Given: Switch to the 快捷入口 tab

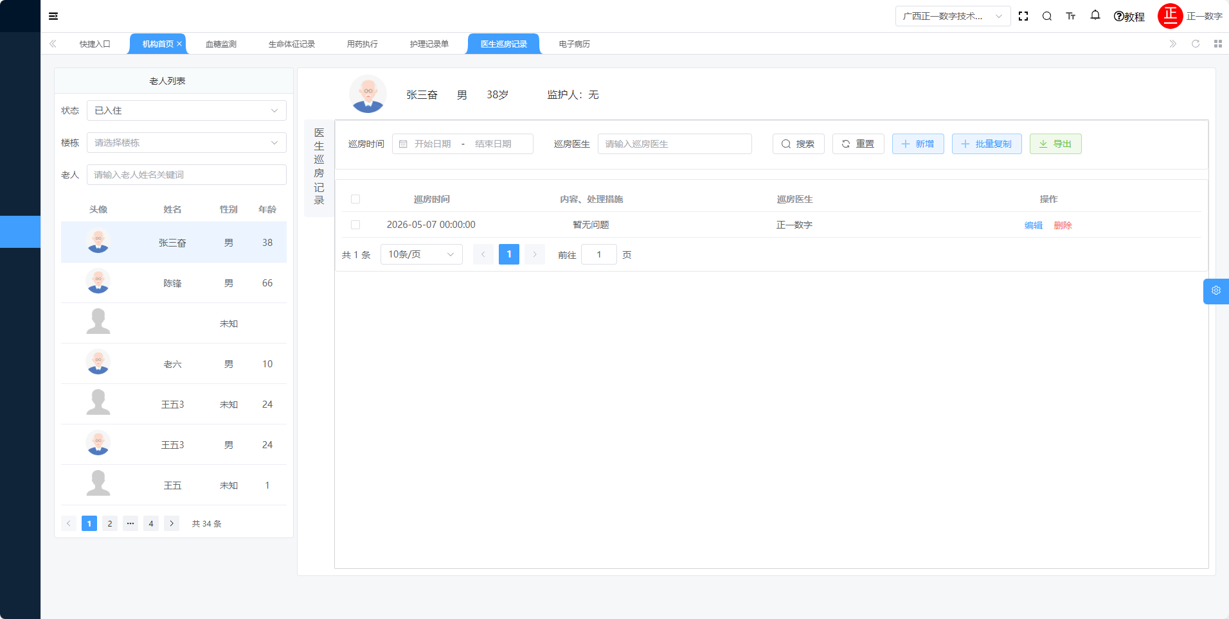Looking at the screenshot, I should 95,44.
